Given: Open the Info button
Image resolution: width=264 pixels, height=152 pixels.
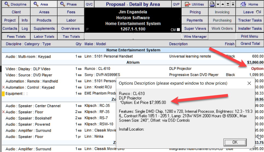Looking at the screenshot, I should tap(25, 21).
